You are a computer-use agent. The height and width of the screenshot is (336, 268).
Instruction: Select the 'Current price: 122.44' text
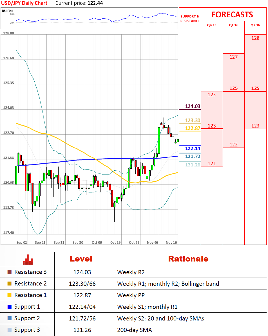tap(79, 3)
